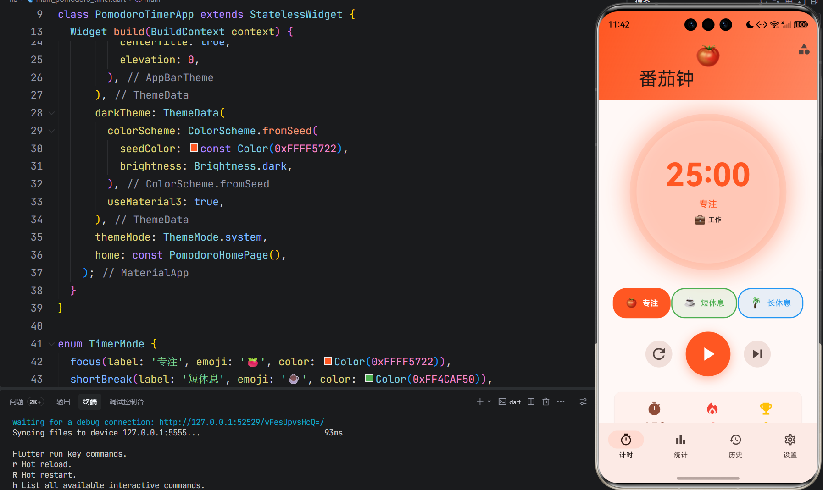Reset the timer with the circular arrow
Image resolution: width=823 pixels, height=490 pixels.
(x=659, y=354)
